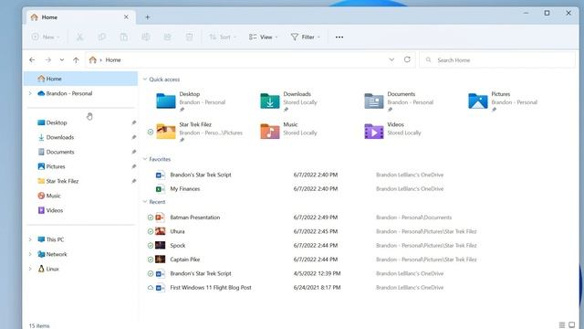Screen dimensions: 584x329
Task: Refresh the Home view
Action: [407, 59]
